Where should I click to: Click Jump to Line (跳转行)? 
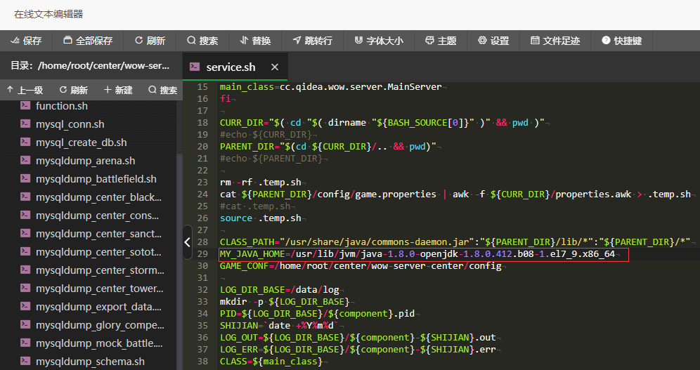tap(312, 41)
